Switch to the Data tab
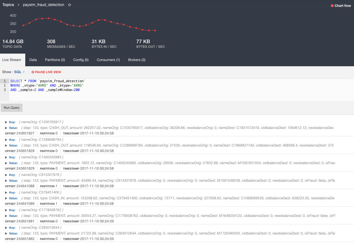This screenshot has width=354, height=243. click(33, 60)
